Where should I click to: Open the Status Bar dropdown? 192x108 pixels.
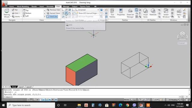(x=179, y=13)
